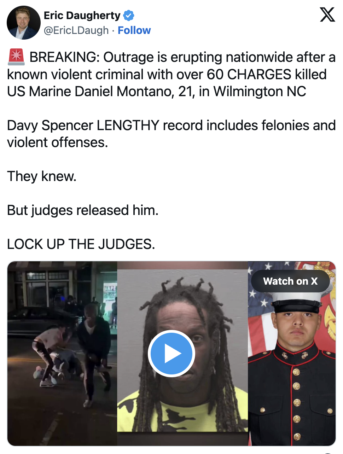Screen dimensions: 343x454
Task: Click the street fight scene in video
Action: (62, 354)
